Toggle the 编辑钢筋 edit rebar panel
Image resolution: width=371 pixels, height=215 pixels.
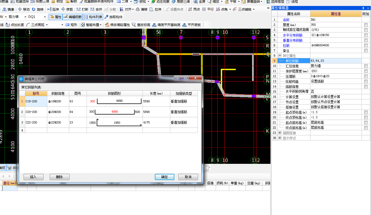pyautogui.click(x=73, y=17)
